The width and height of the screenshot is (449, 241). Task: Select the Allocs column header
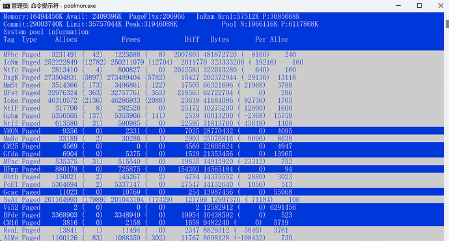(66, 40)
